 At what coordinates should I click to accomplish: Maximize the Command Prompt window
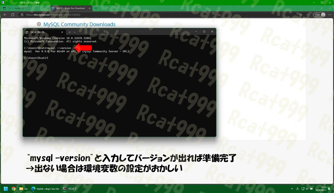[x=204, y=32]
